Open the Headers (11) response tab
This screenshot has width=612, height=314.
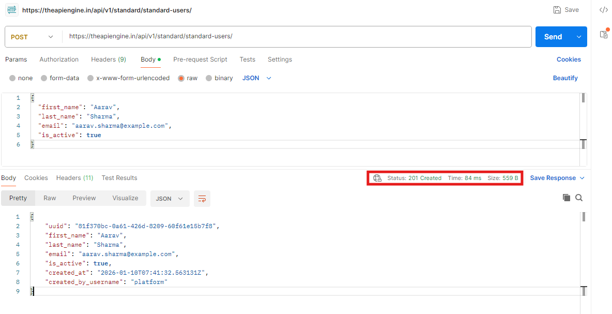74,178
